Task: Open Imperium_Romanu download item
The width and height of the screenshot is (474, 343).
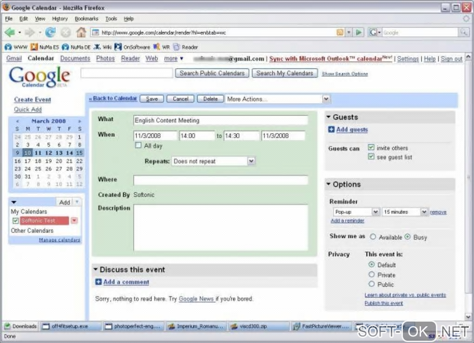Action: [x=197, y=326]
